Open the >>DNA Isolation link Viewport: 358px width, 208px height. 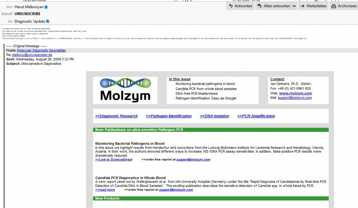click(214, 116)
